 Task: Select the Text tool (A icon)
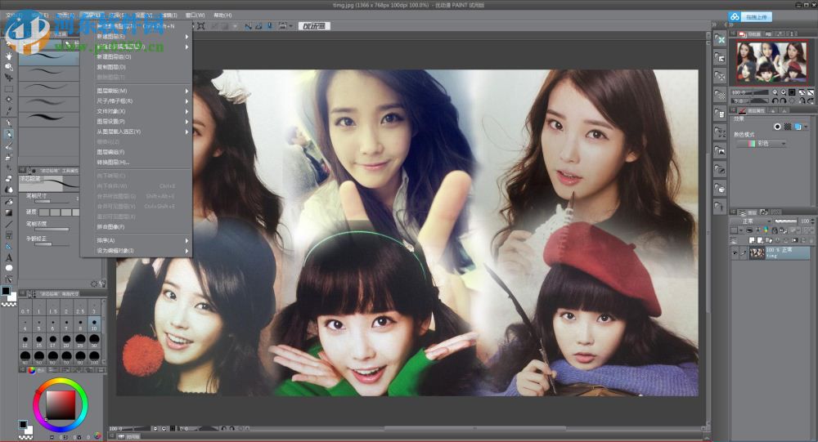point(9,257)
